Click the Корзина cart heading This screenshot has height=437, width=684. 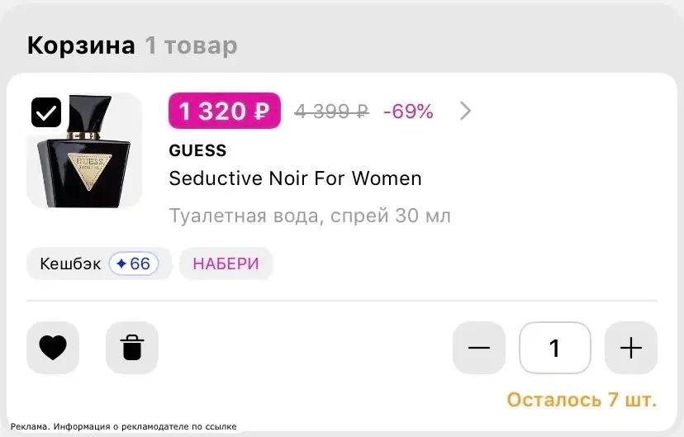[81, 45]
